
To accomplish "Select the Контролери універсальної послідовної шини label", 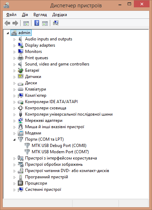I will 69,114.
